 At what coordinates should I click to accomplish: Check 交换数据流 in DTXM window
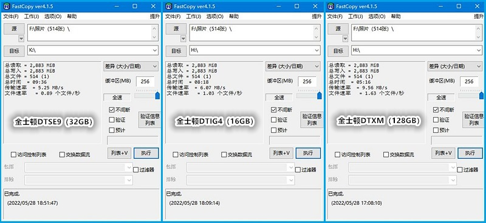pos(386,155)
